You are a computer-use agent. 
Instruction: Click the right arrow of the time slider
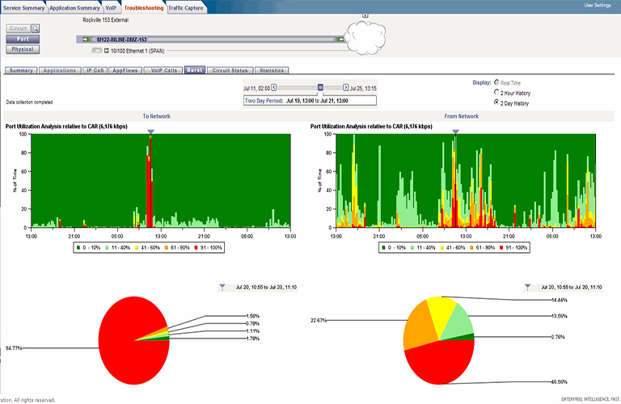point(346,87)
